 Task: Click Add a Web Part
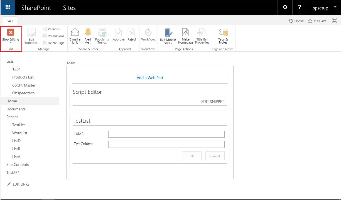[x=150, y=78]
